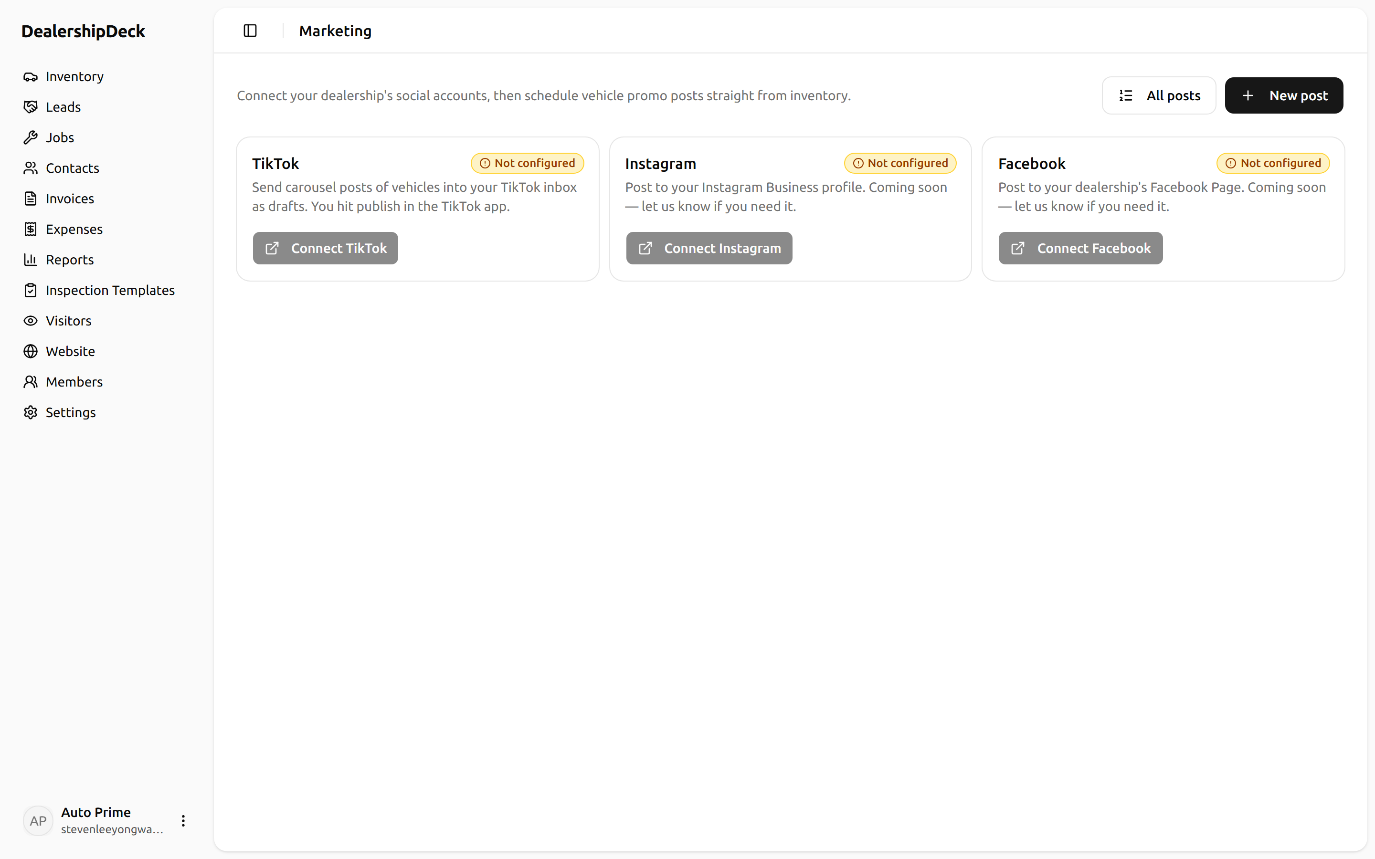Open the account options three-dot menu
The width and height of the screenshot is (1375, 859).
183,820
